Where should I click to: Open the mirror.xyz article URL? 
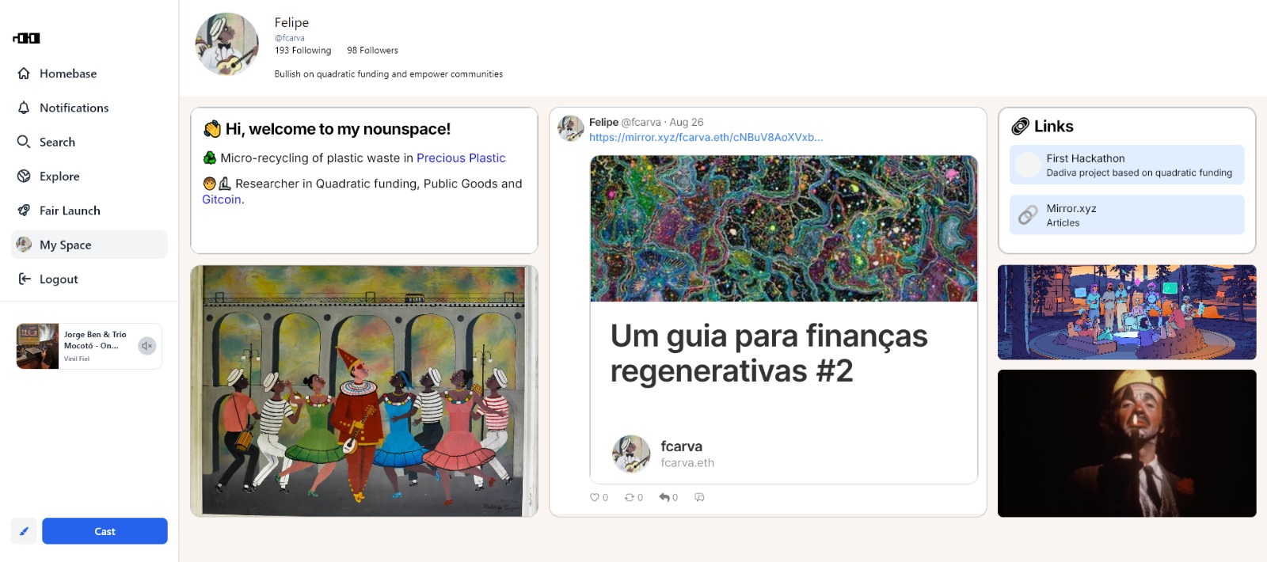[x=706, y=137]
